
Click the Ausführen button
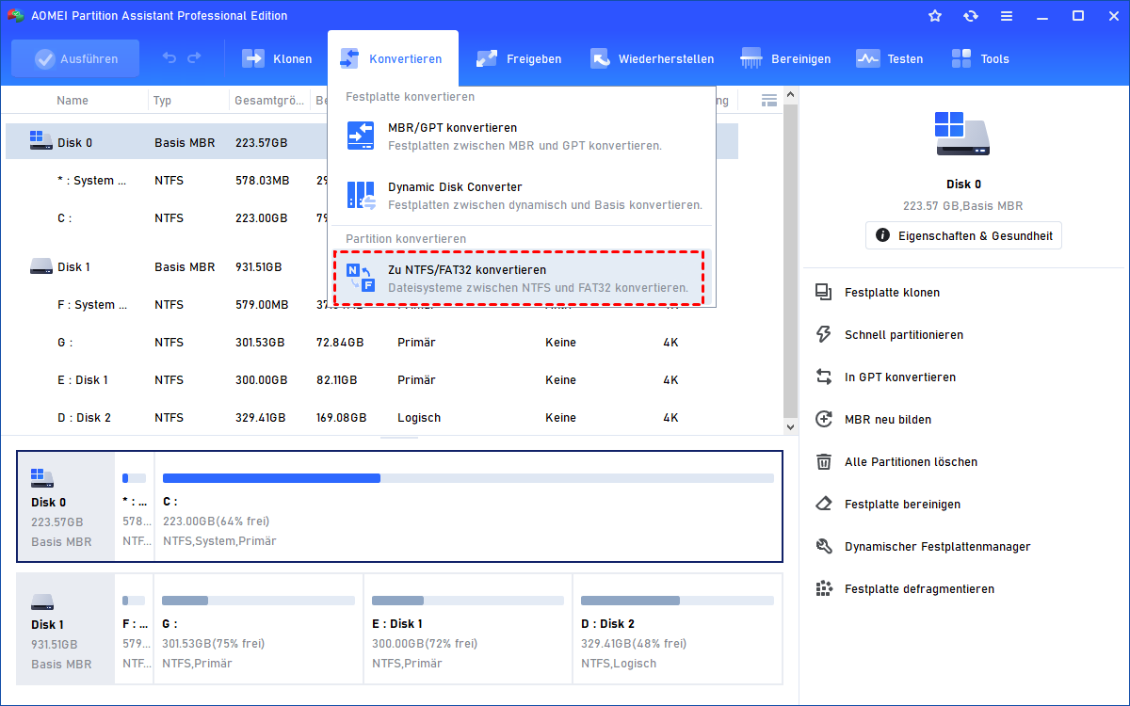75,58
